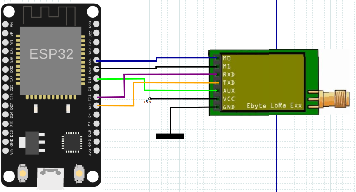Select the ESP32 PCB antenna trace

click(49, 16)
